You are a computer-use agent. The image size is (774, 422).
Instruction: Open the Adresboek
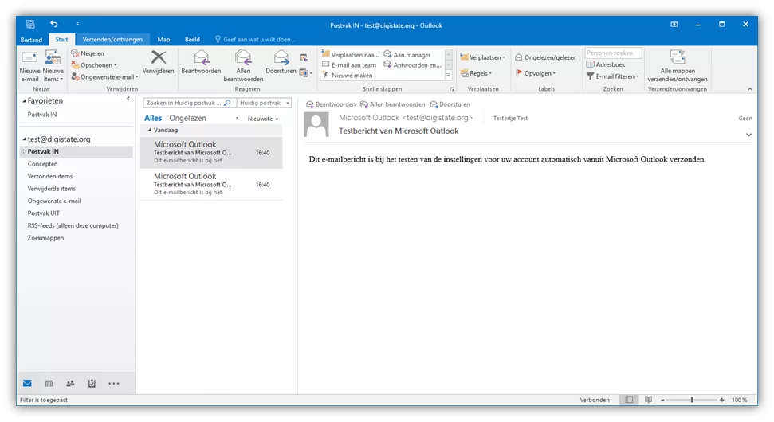point(606,64)
